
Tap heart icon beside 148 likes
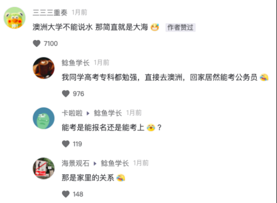point(65,194)
